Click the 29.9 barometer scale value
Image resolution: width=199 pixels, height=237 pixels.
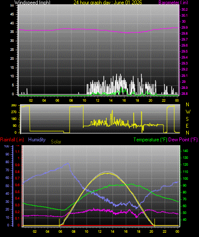click(x=184, y=27)
